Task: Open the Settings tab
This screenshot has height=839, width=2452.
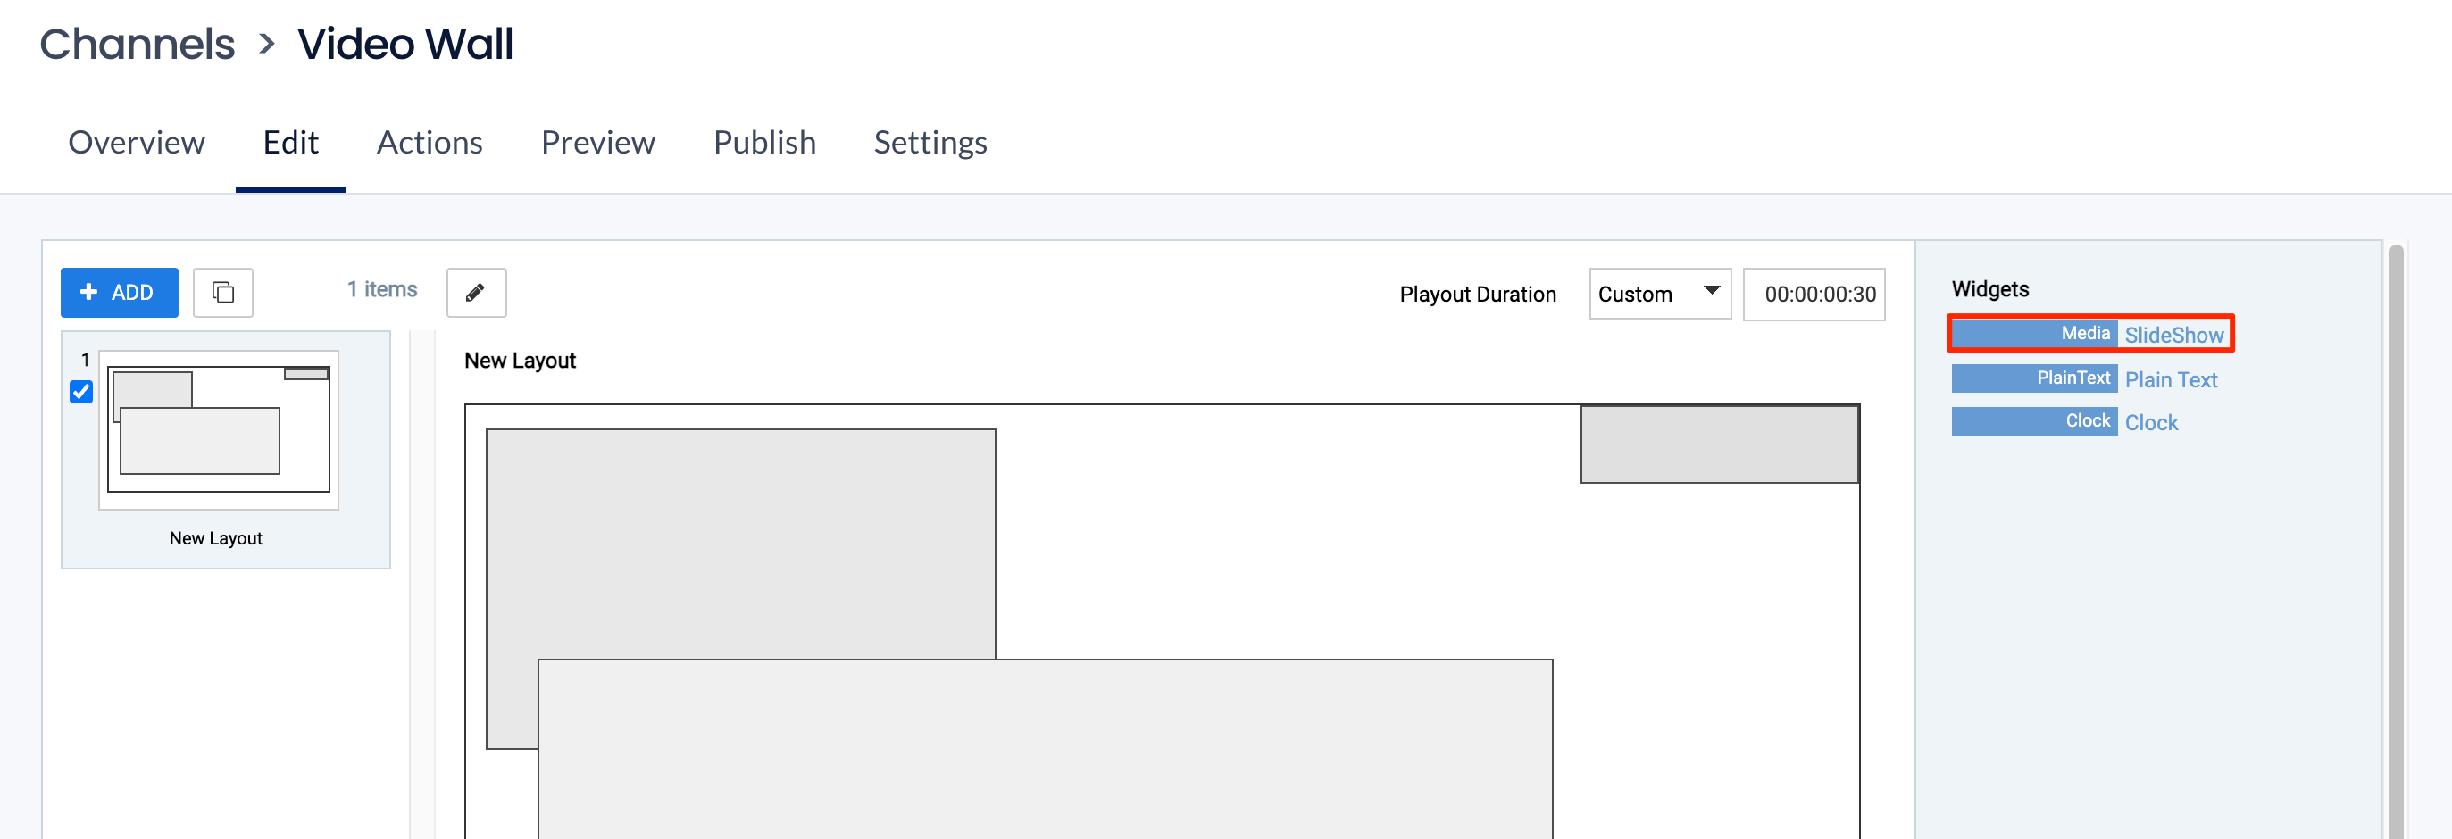Action: 930,143
